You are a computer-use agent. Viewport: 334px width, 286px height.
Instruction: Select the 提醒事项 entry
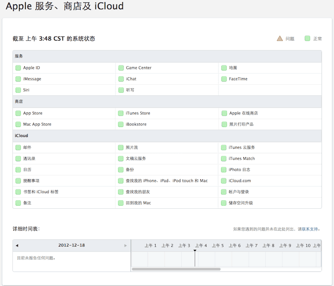coord(31,181)
